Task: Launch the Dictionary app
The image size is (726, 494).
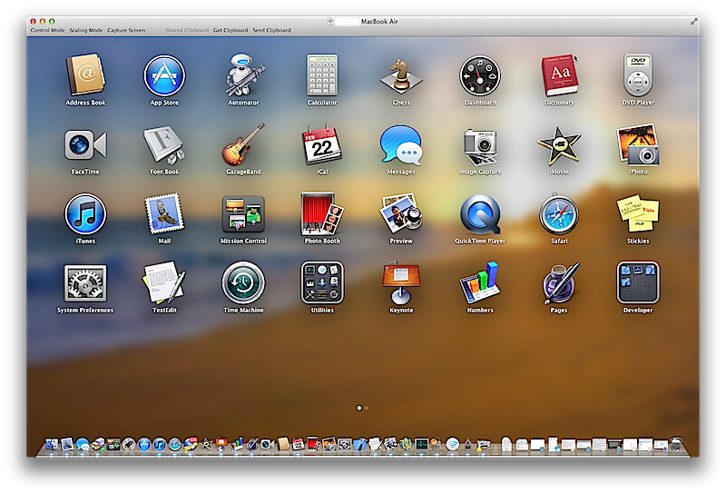Action: click(559, 75)
